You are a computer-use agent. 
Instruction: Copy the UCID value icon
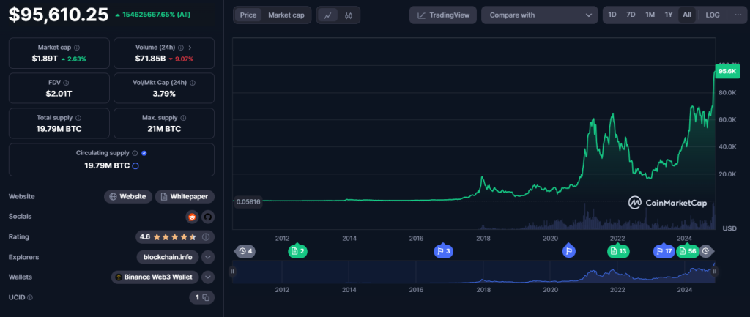pyautogui.click(x=206, y=297)
